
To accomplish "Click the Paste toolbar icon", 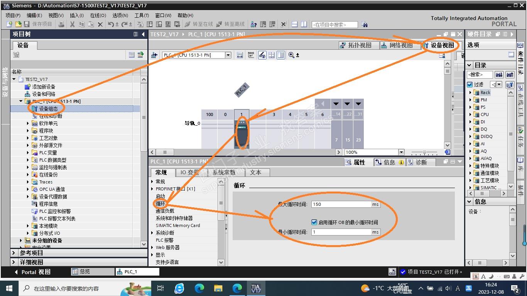I will [x=91, y=24].
